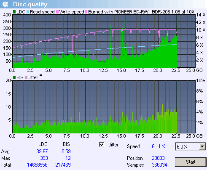Image resolution: width=207 pixels, height=170 pixels.
Task: Click the LDC max value 393
Action: point(44,158)
